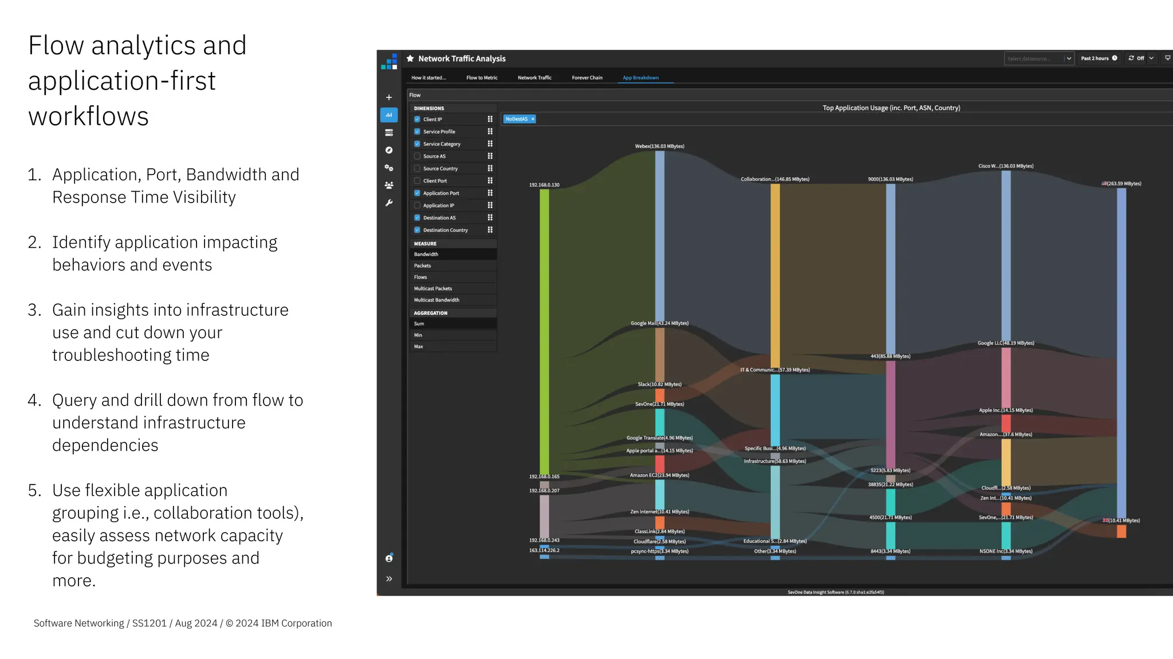
Task: Click the Top Application Usage chart title
Action: 891,108
